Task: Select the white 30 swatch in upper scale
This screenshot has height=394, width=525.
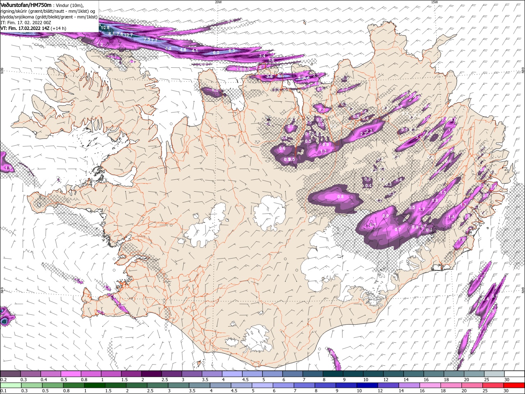Action: point(514,374)
